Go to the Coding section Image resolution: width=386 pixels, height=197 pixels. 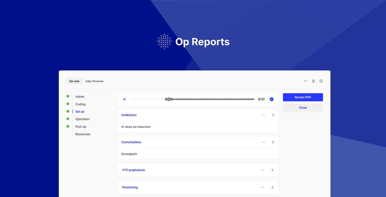80,104
